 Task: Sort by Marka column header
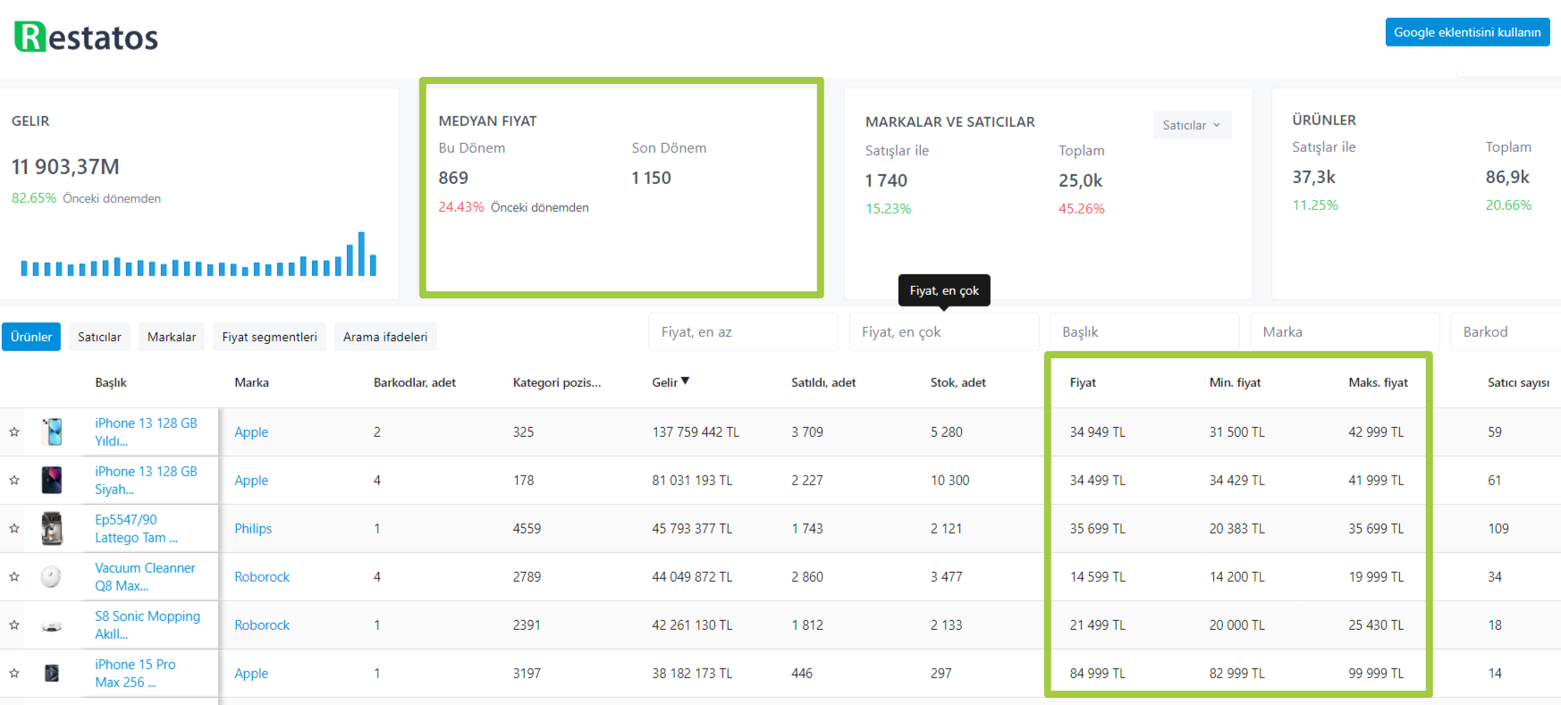[251, 382]
